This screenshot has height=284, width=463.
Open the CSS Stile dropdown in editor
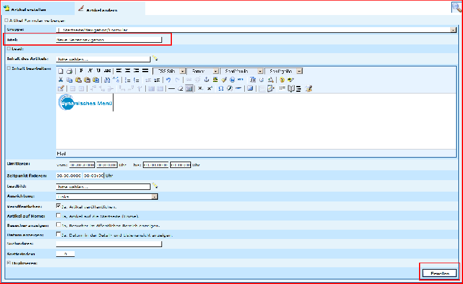182,71
